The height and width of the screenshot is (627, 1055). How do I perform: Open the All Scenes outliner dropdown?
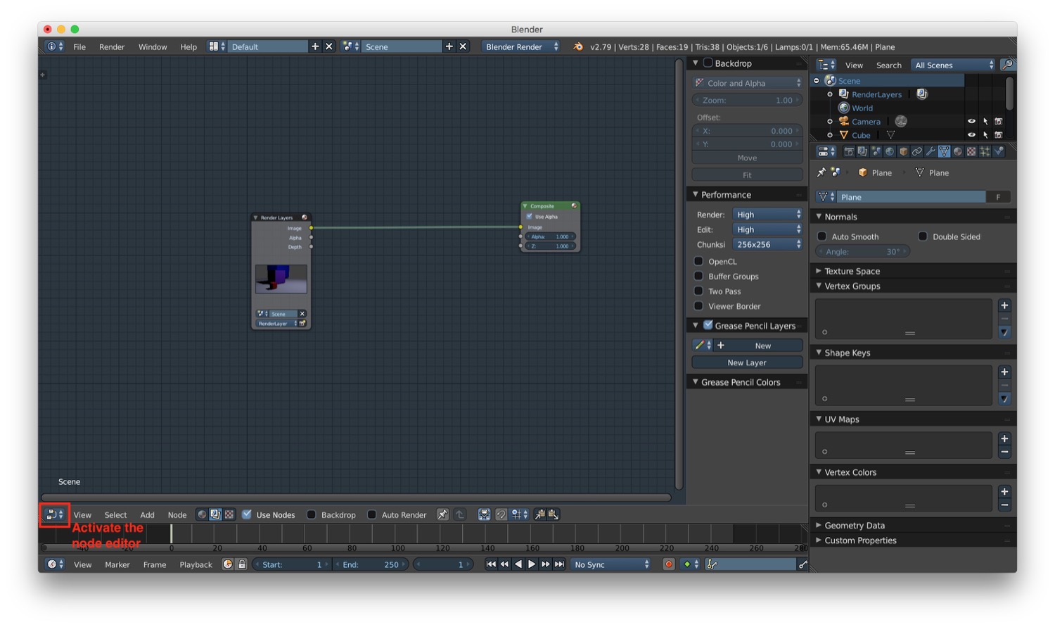point(954,65)
